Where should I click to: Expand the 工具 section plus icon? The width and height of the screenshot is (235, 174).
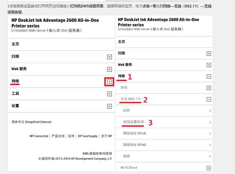(x=109, y=94)
